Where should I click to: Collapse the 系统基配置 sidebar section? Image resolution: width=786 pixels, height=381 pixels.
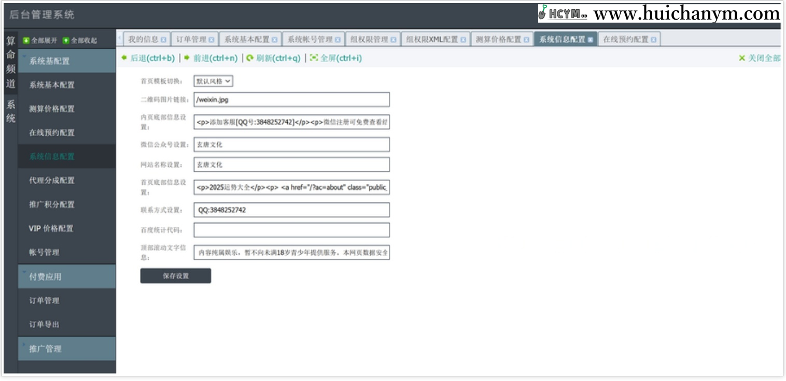pyautogui.click(x=67, y=61)
